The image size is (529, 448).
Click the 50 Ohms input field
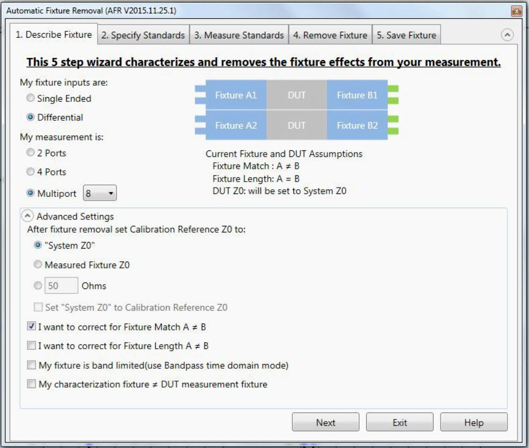(61, 286)
